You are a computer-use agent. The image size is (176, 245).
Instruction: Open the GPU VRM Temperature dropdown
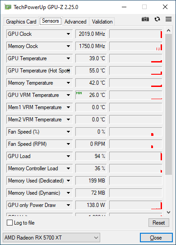(68, 95)
